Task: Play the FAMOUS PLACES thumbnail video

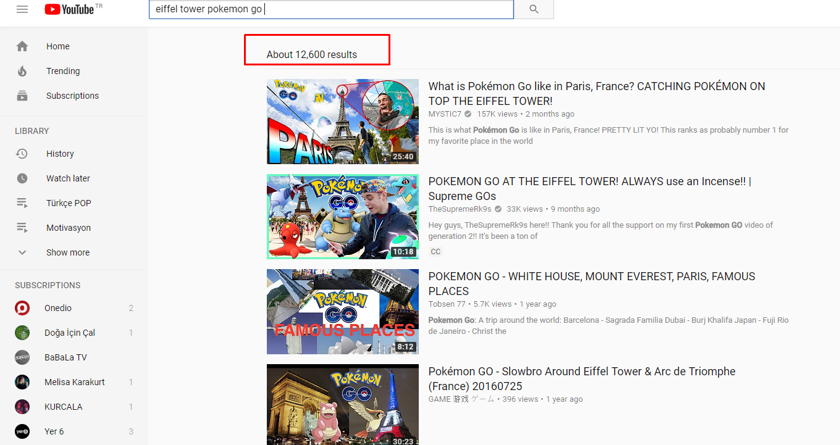Action: 343,312
